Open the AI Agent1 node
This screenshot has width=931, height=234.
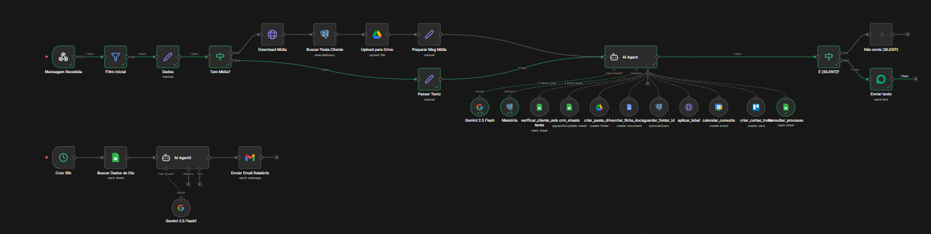183,157
